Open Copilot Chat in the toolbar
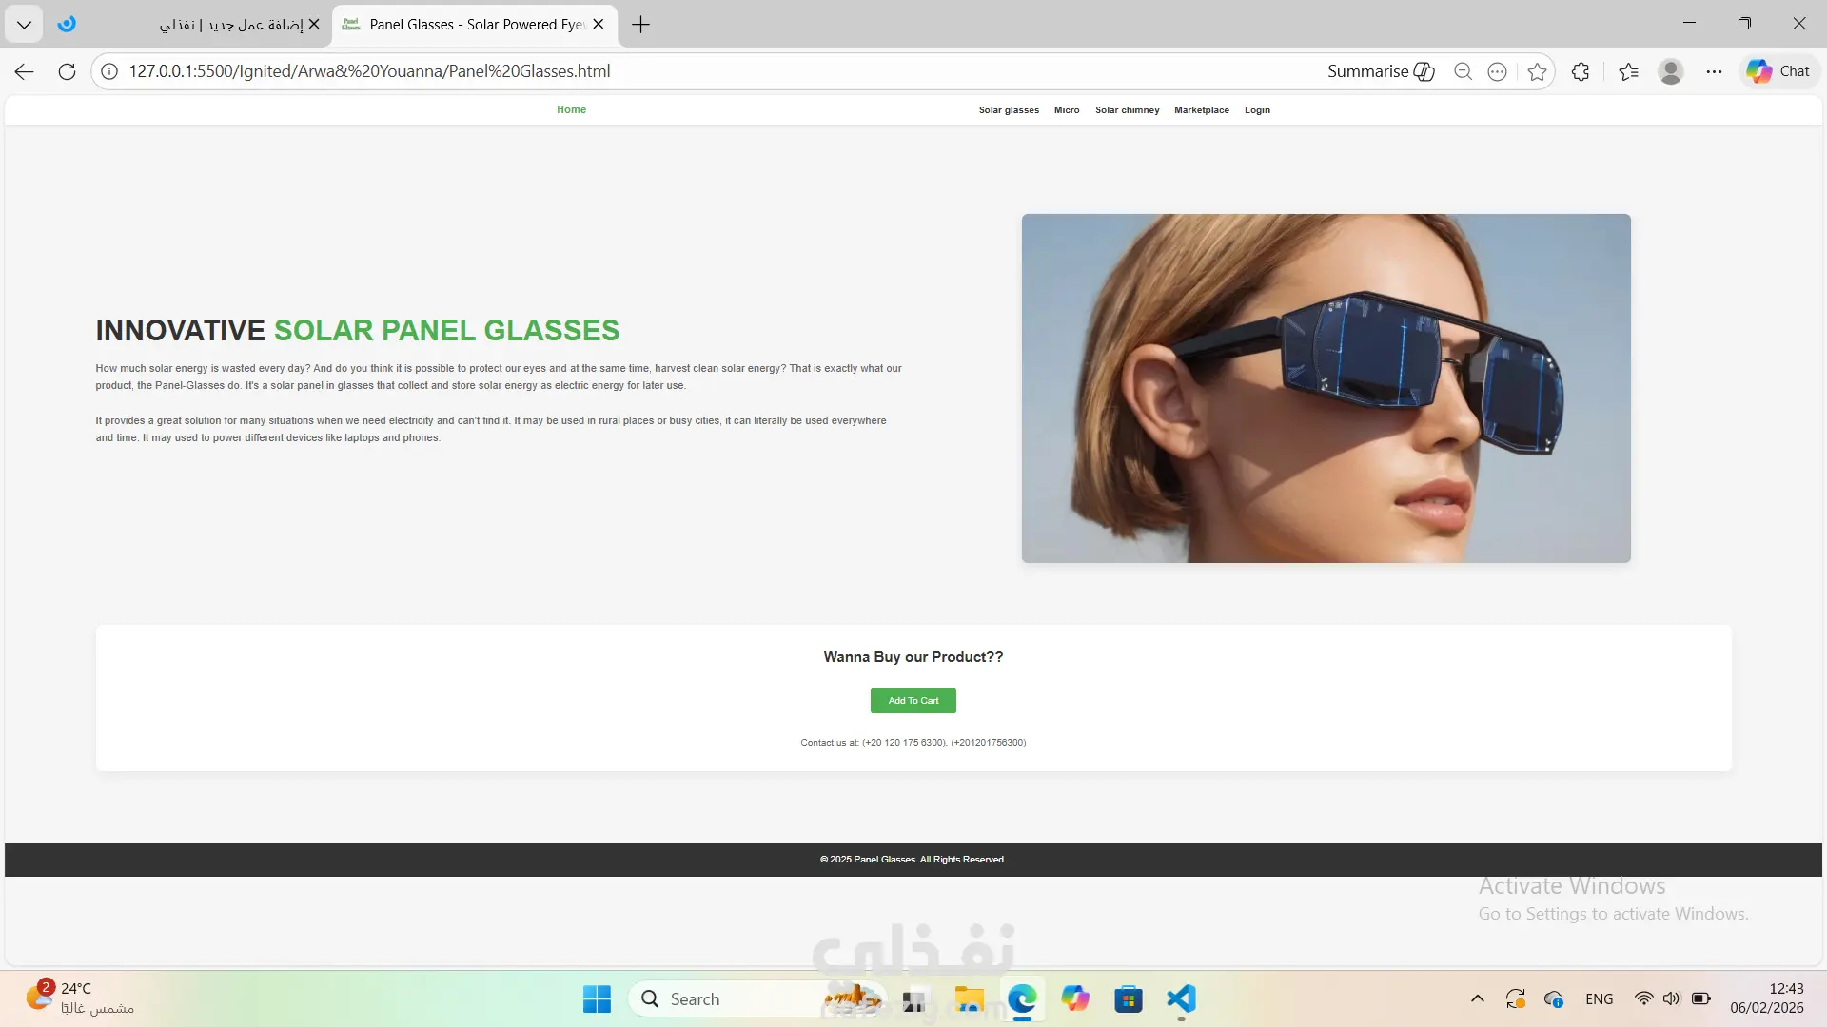 (x=1778, y=71)
